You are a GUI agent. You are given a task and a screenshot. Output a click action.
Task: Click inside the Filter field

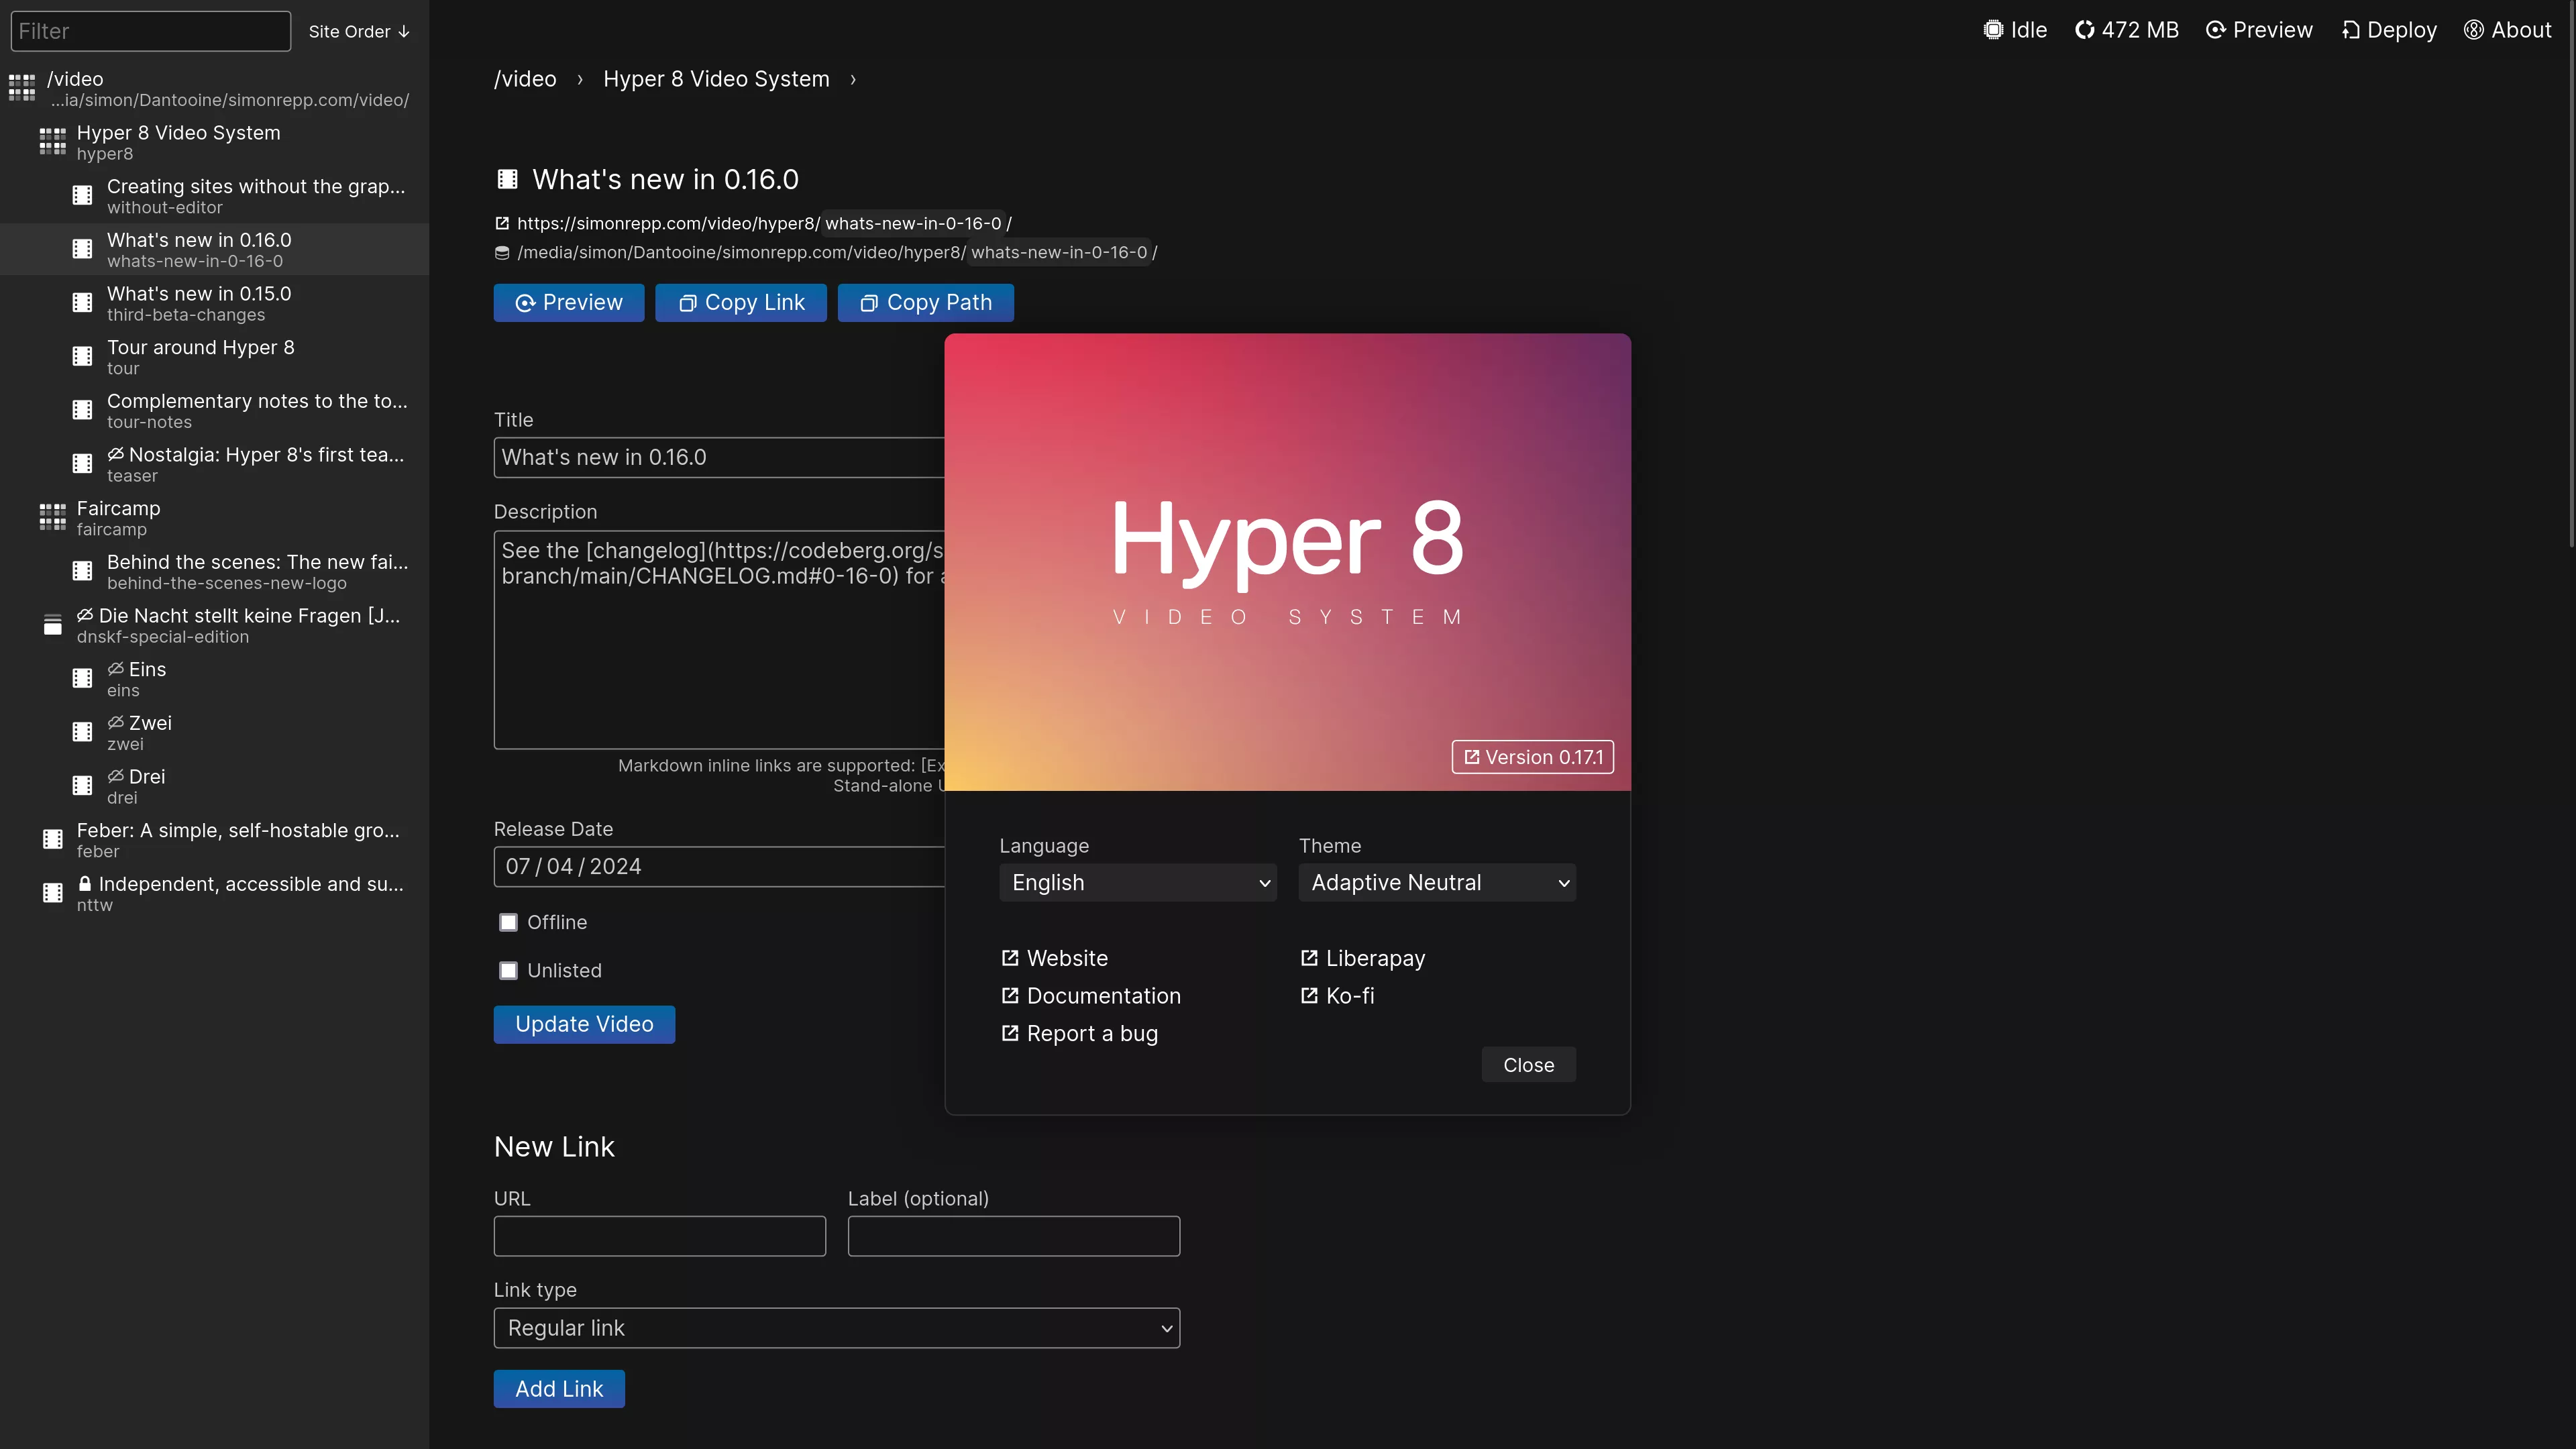(150, 31)
